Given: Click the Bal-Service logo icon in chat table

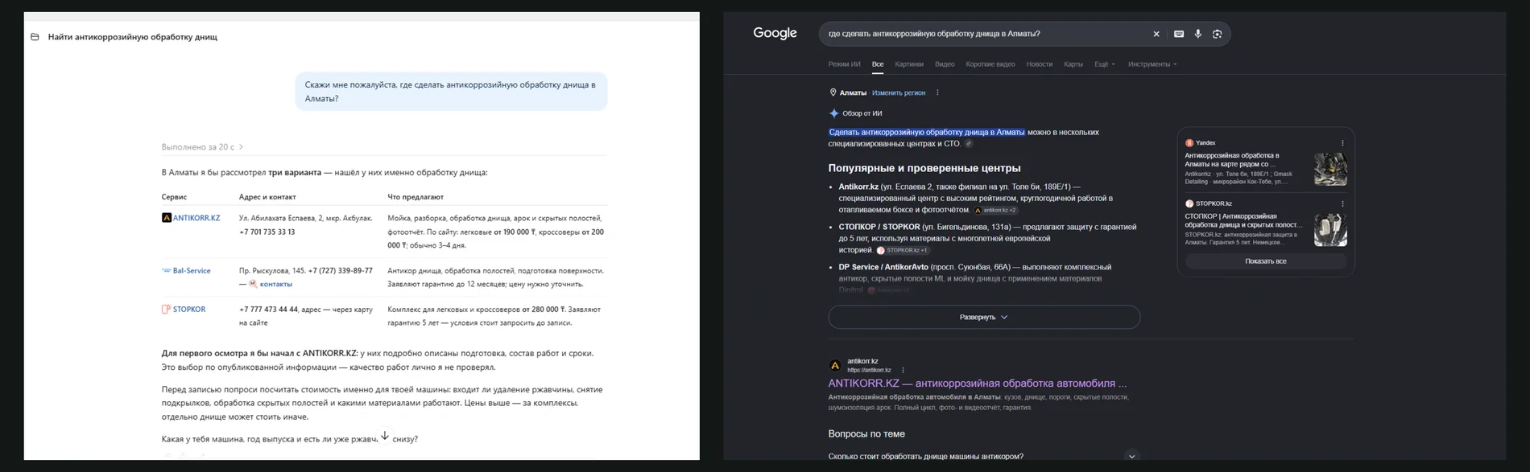Looking at the screenshot, I should click(166, 271).
